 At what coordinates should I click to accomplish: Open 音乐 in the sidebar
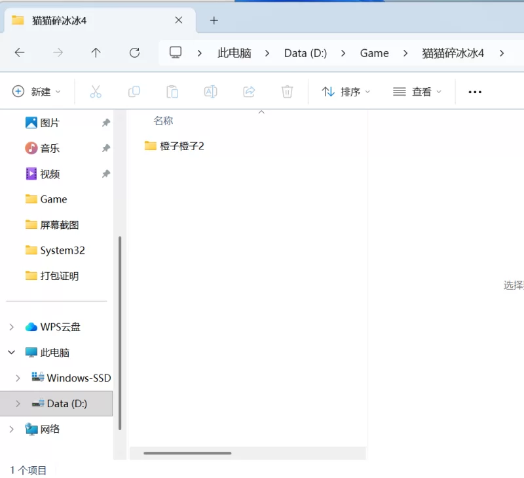click(x=50, y=148)
